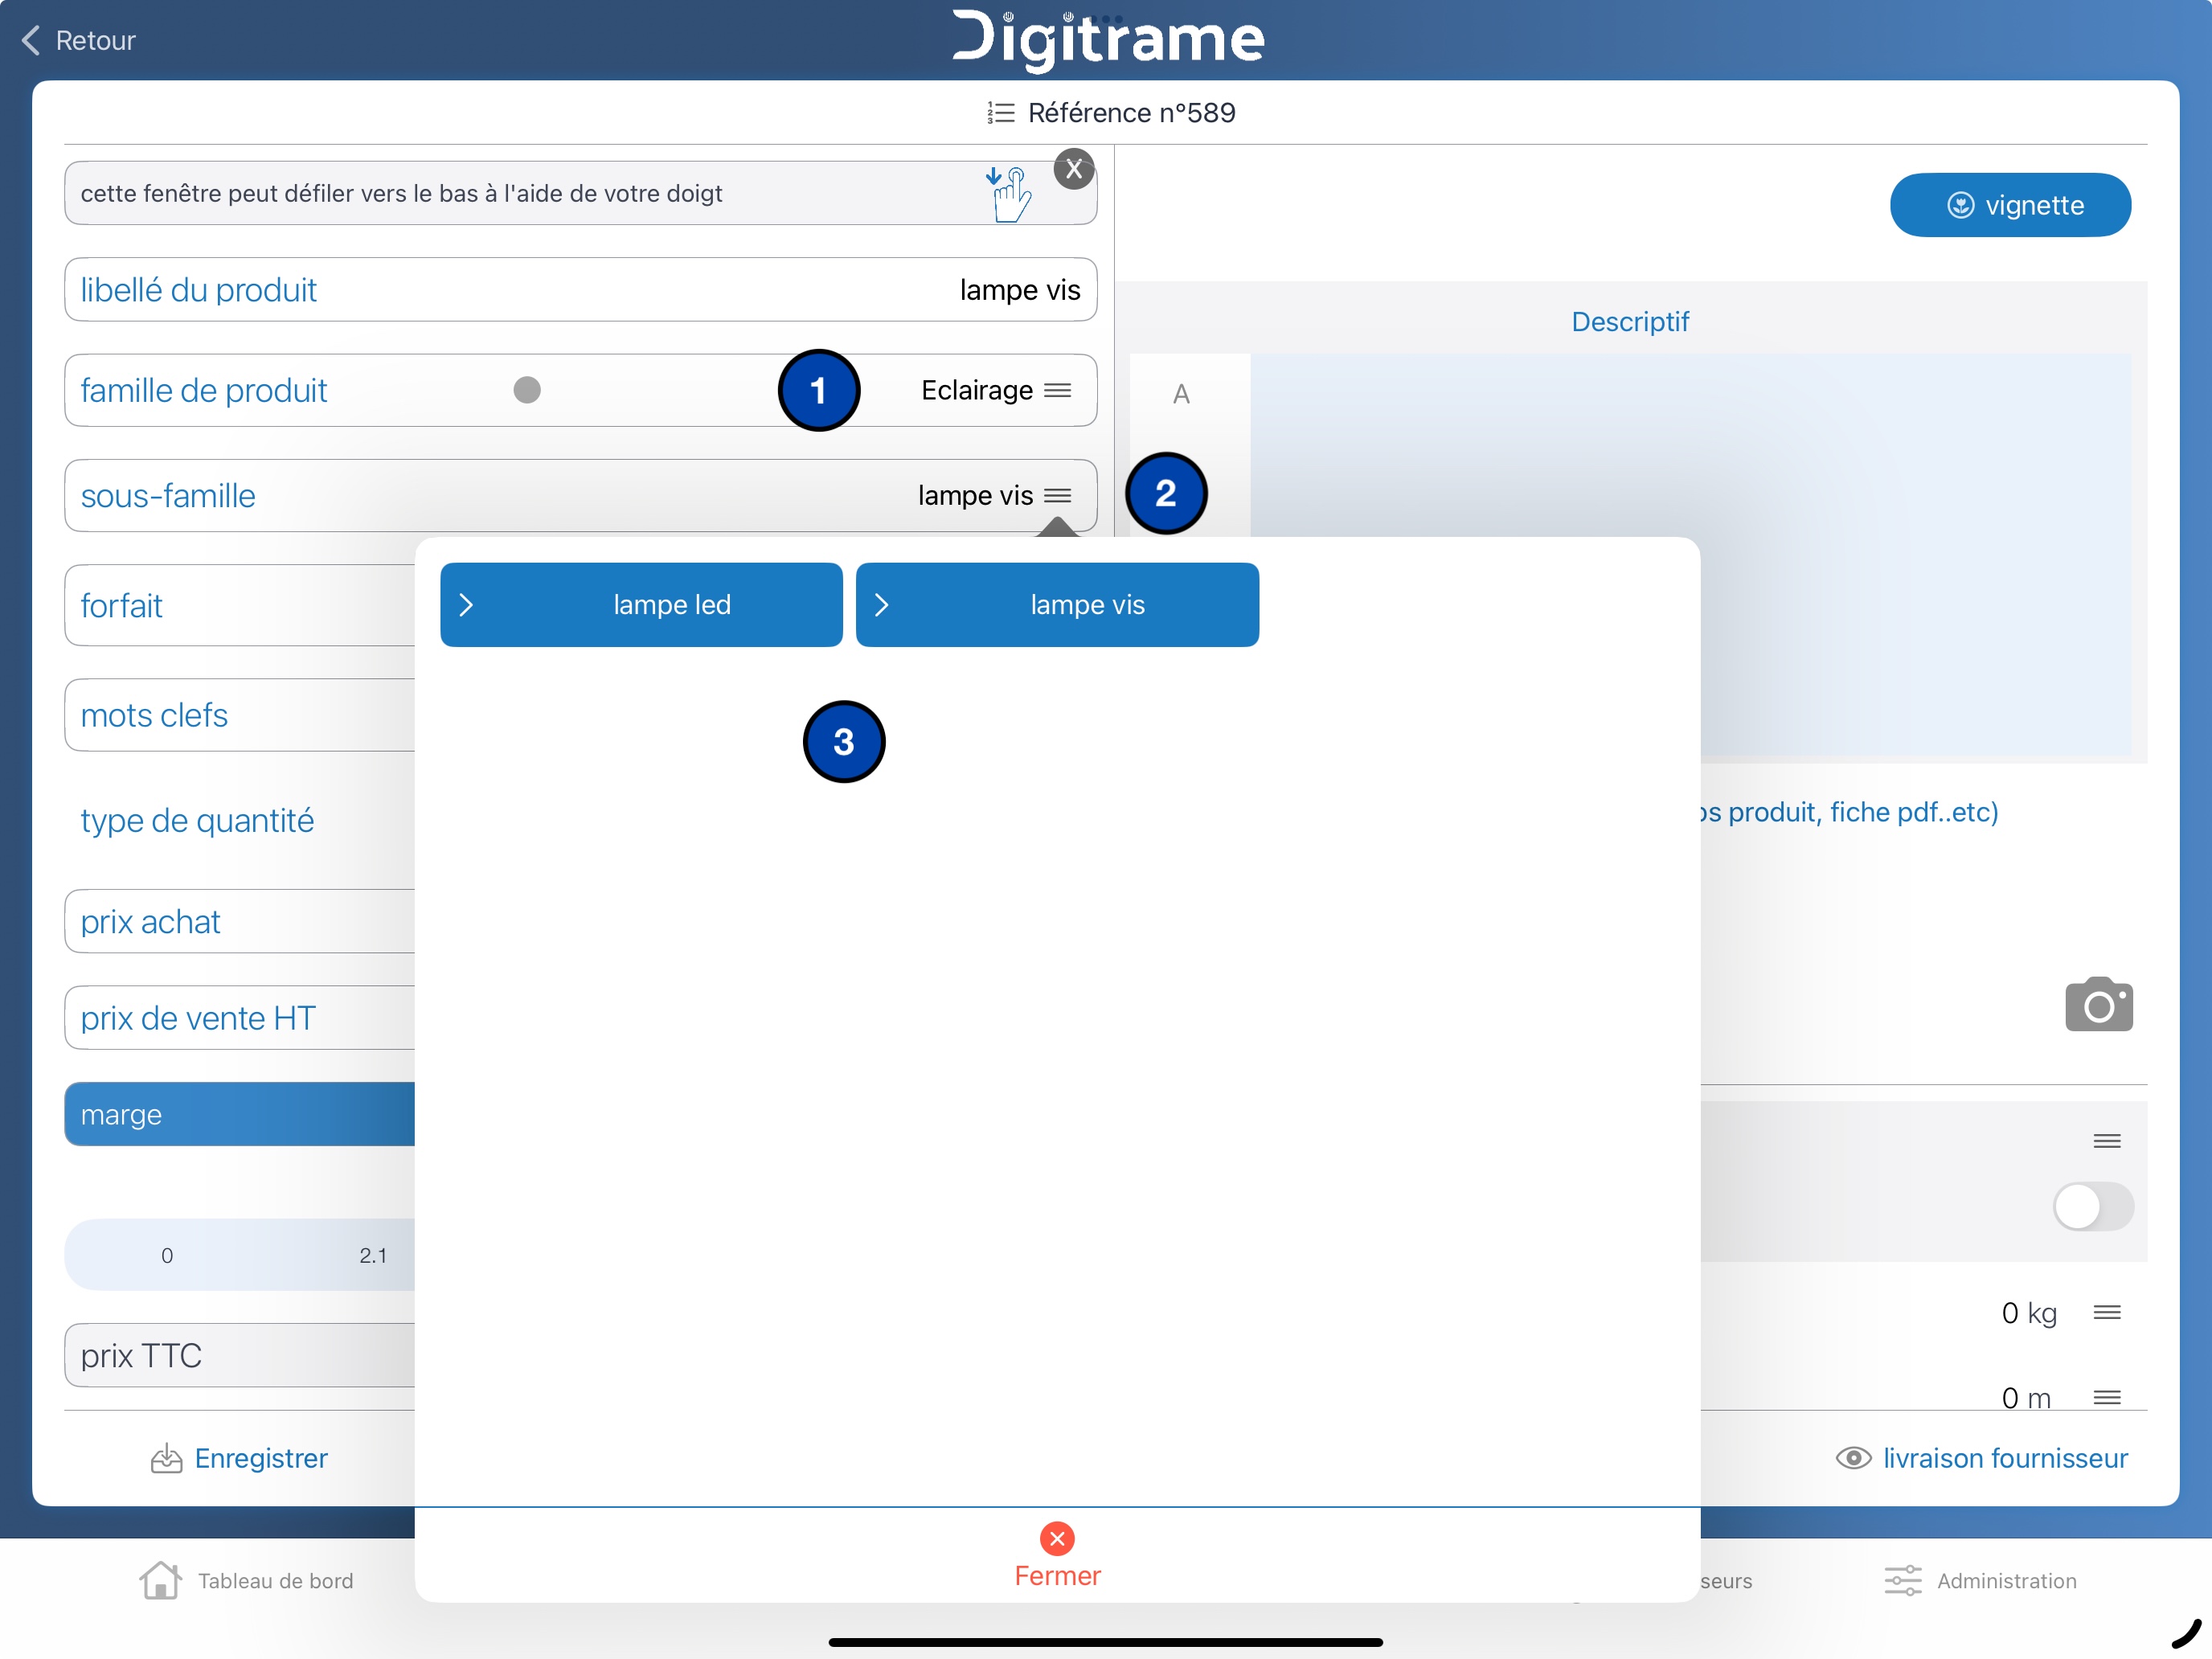Click the chevron on lampe led
The height and width of the screenshot is (1659, 2212).
tap(466, 605)
